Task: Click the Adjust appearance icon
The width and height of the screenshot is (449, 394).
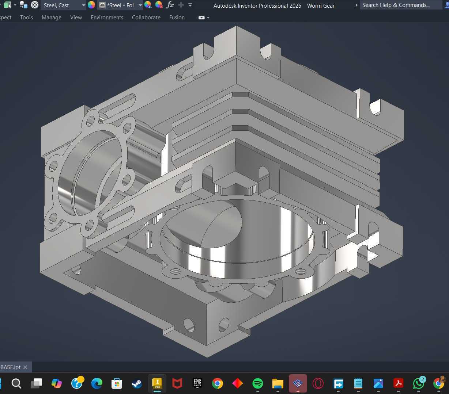Action: point(148,5)
